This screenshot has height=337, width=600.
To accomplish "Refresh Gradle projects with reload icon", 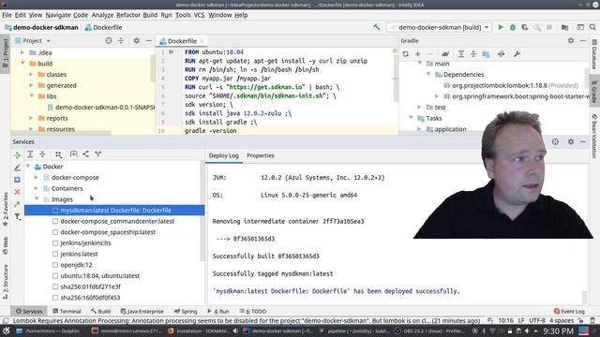I will pyautogui.click(x=406, y=54).
